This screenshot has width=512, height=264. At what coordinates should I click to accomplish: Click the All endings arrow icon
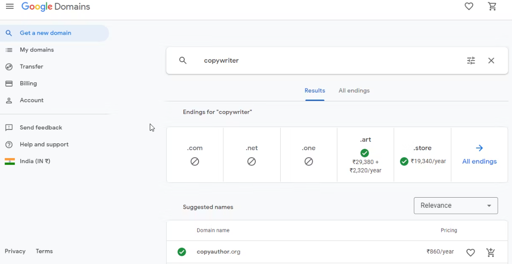[479, 148]
